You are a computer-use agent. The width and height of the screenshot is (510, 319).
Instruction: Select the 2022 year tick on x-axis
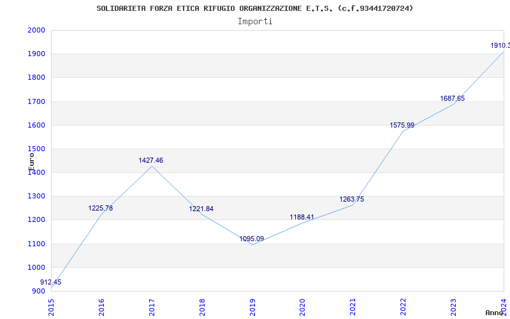[403, 306]
